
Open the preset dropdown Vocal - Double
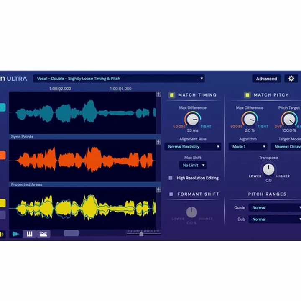coord(119,79)
